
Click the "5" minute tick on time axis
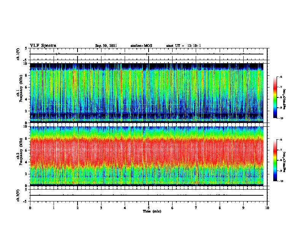(149, 208)
